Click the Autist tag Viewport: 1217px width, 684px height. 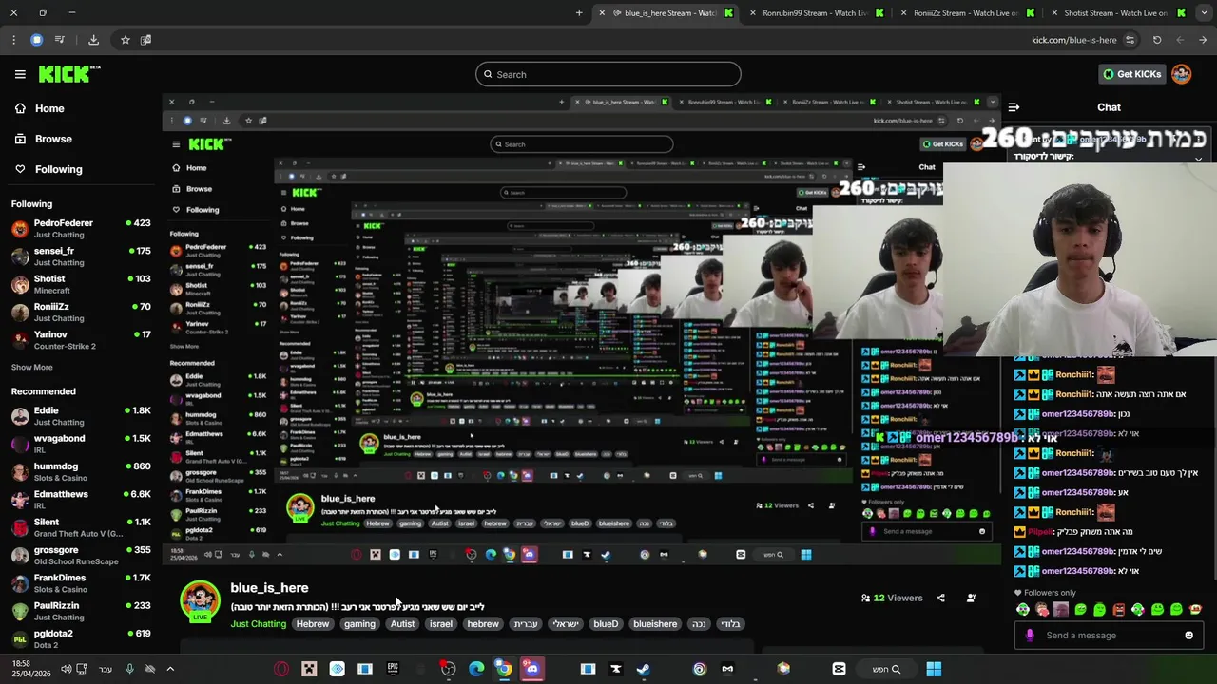click(x=402, y=624)
